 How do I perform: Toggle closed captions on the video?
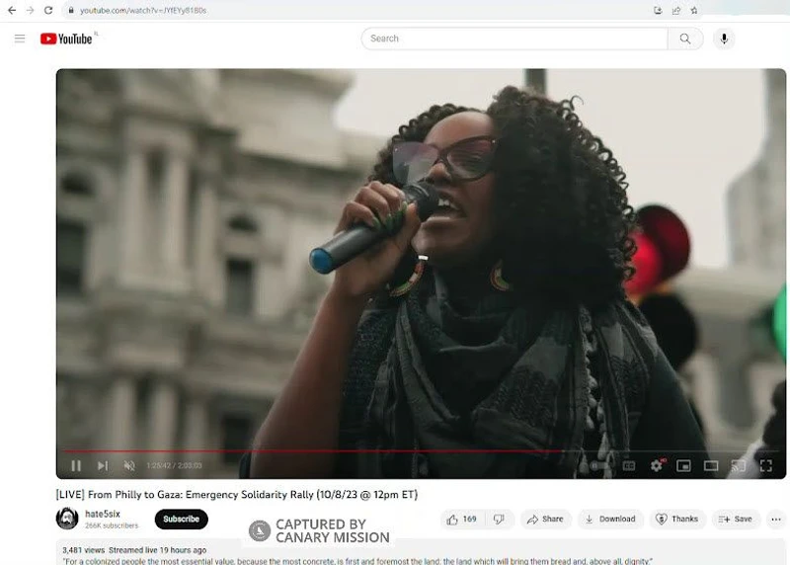pos(629,465)
